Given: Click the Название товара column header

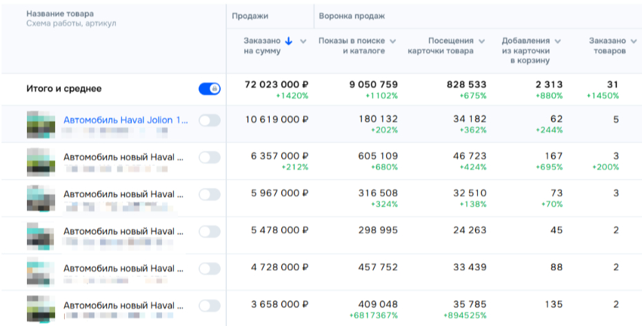Looking at the screenshot, I should pyautogui.click(x=60, y=14).
